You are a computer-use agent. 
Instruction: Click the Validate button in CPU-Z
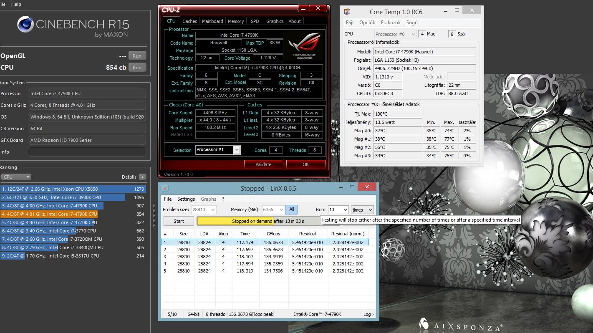[263, 164]
